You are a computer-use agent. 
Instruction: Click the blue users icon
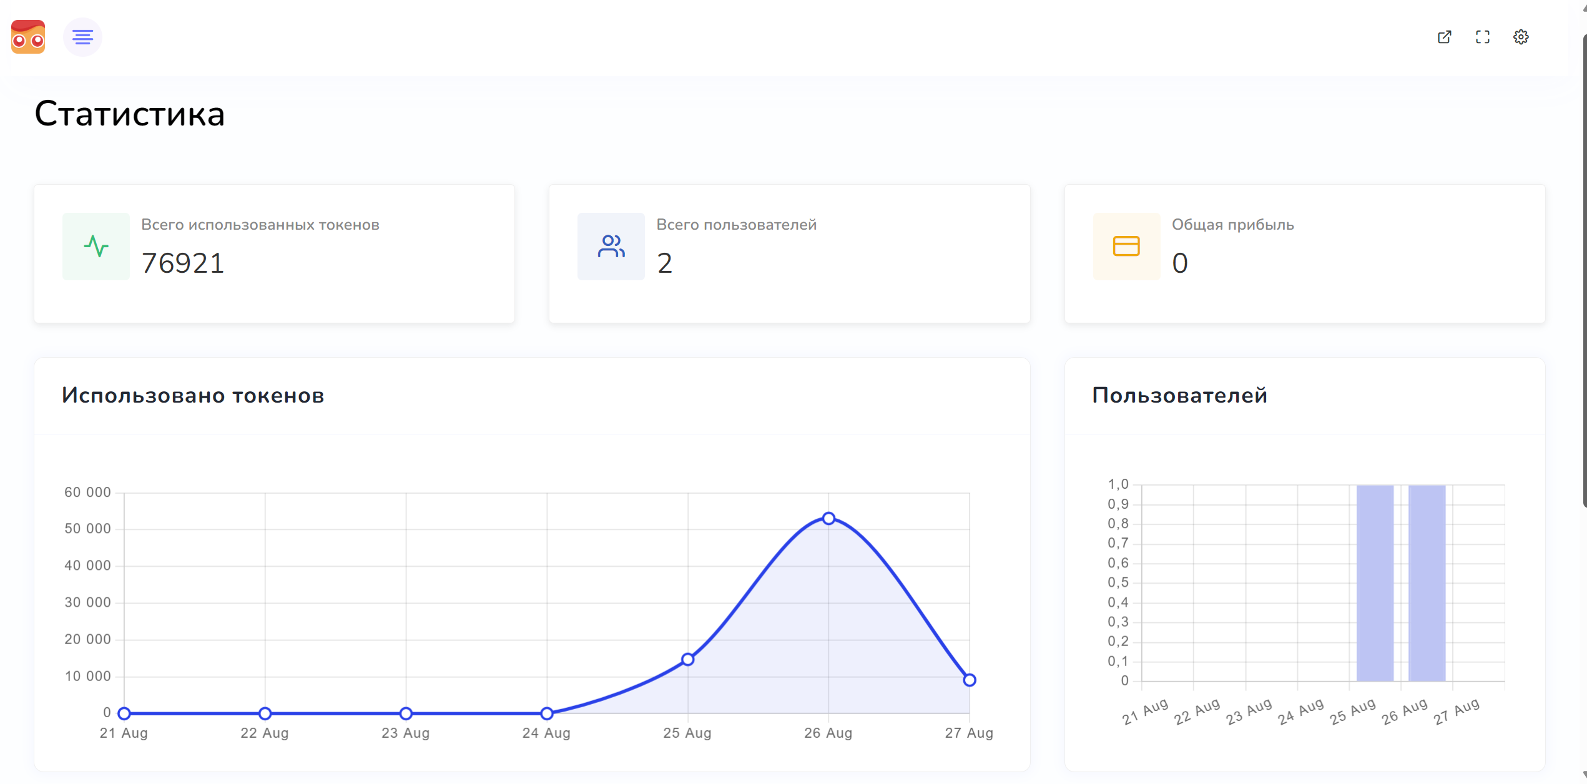[x=611, y=246]
